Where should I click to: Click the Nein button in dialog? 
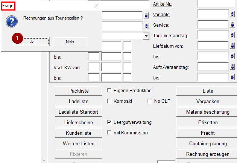click(x=70, y=42)
